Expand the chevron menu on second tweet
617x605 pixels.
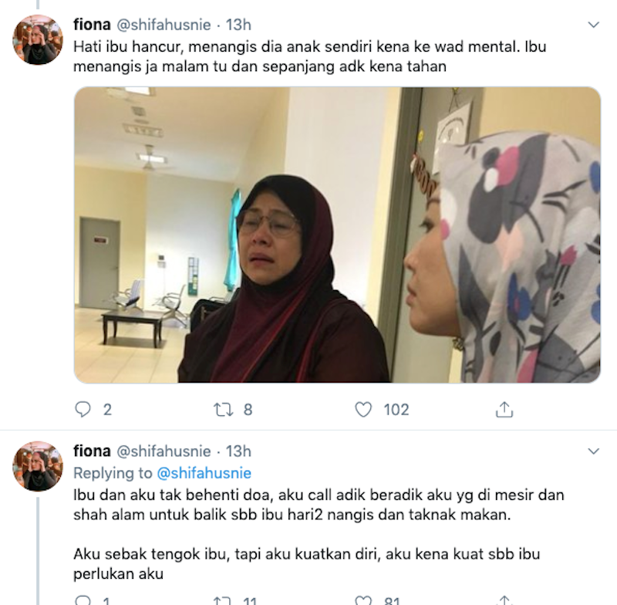[593, 451]
